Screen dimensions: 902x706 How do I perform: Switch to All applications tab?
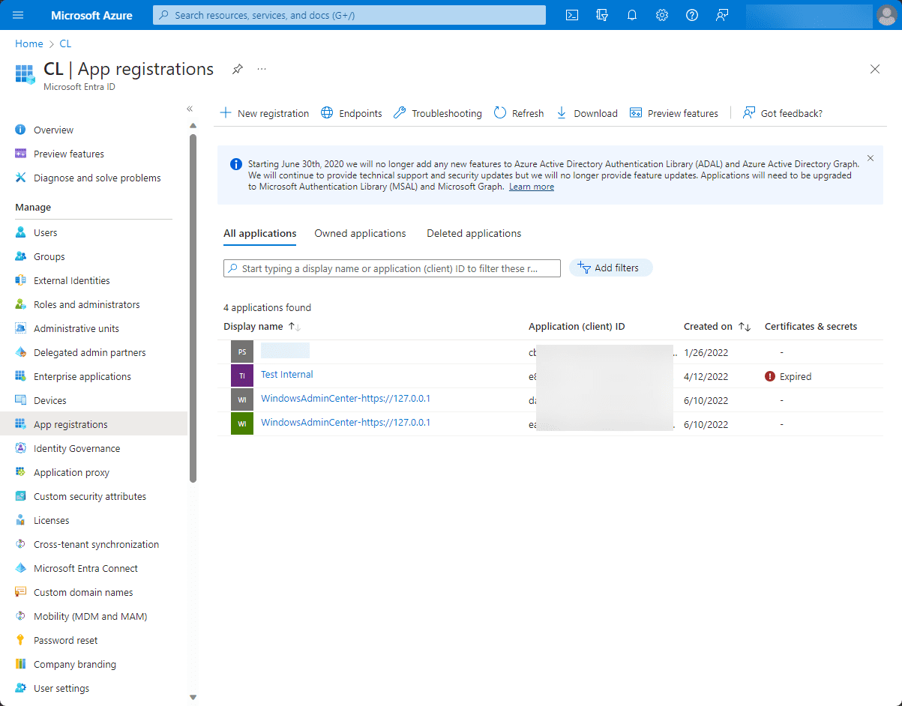(x=260, y=233)
